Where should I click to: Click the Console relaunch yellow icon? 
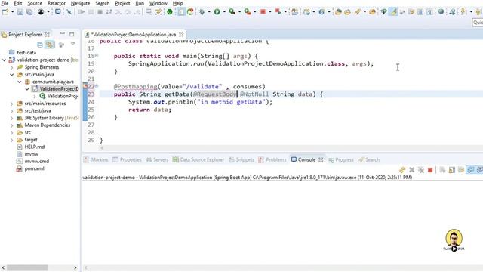point(402,170)
